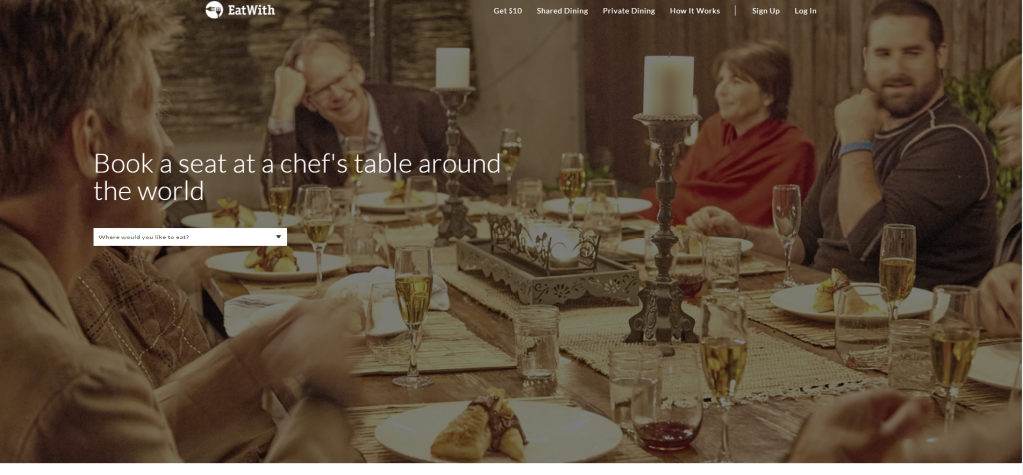Select the Log In link
This screenshot has height=475, width=1023.
click(806, 11)
